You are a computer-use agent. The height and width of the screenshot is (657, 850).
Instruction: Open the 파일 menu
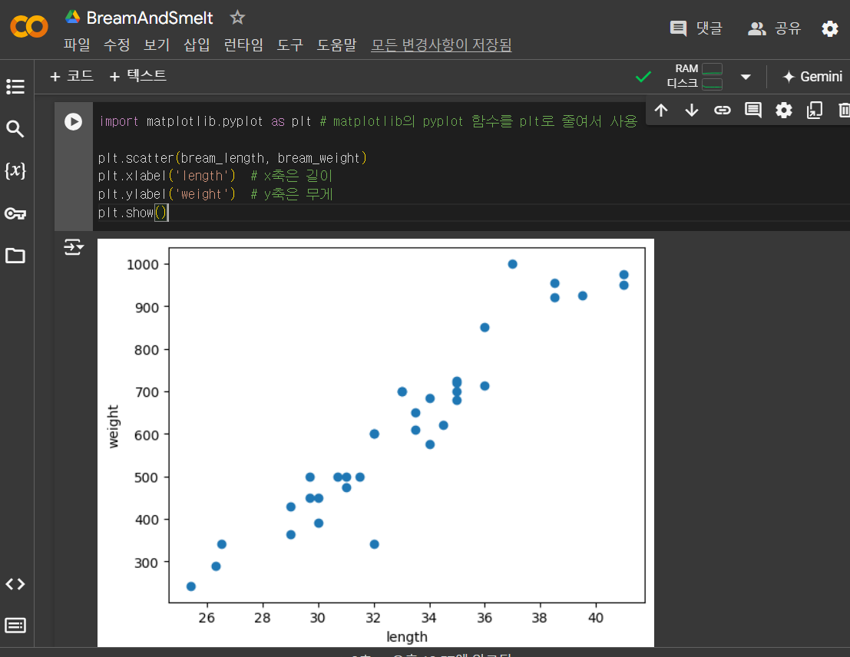[x=77, y=45]
